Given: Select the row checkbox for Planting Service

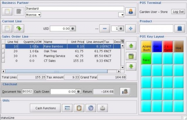Looking at the screenshot, I should [3, 56].
